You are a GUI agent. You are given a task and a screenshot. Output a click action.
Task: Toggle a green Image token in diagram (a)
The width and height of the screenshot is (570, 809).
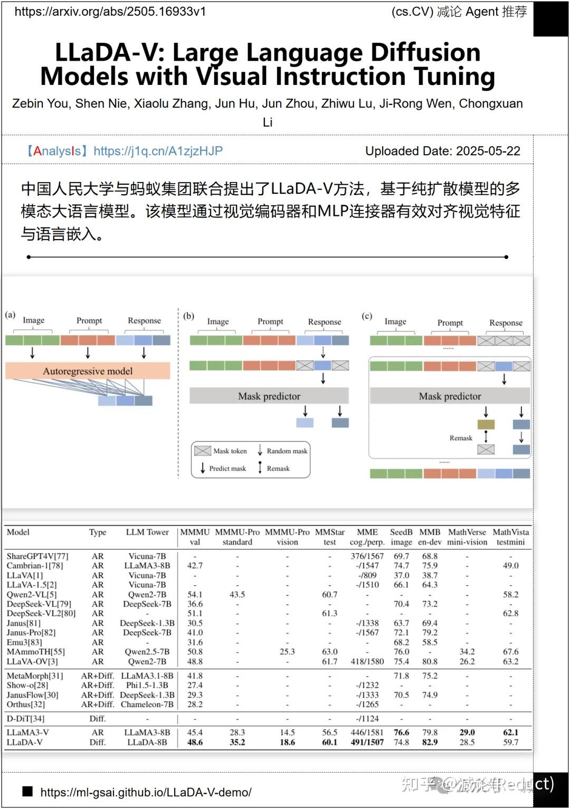32,340
